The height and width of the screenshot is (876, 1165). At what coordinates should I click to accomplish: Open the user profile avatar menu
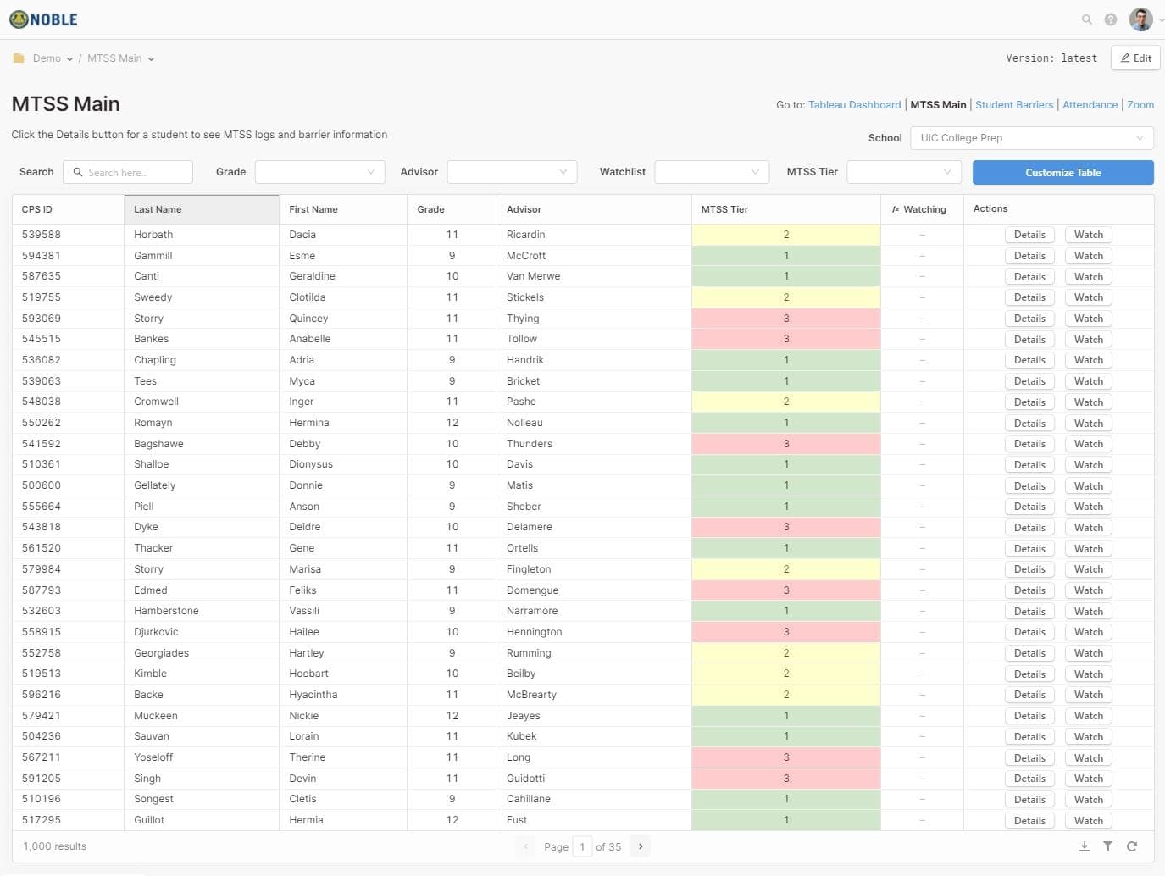(x=1140, y=19)
